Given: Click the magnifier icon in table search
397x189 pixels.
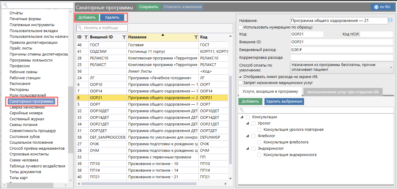Looking at the screenshot, I should 80,28.
